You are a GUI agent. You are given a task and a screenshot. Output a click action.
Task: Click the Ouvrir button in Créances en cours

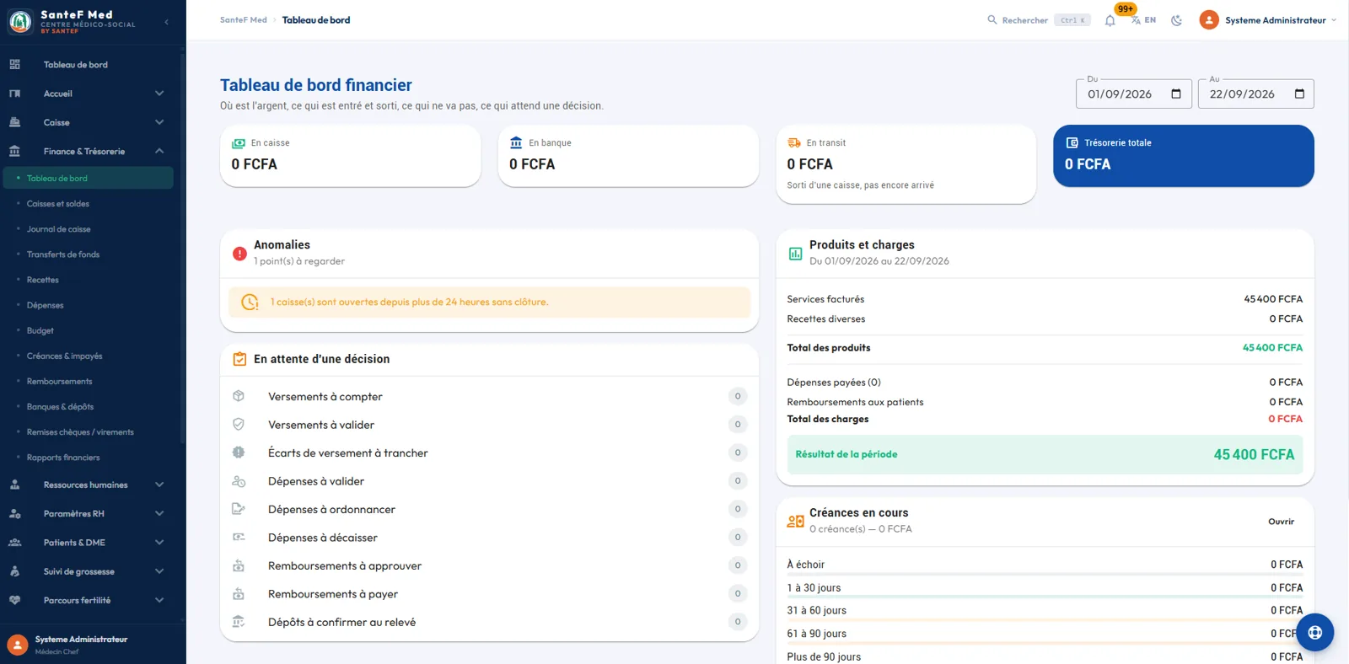1281,522
